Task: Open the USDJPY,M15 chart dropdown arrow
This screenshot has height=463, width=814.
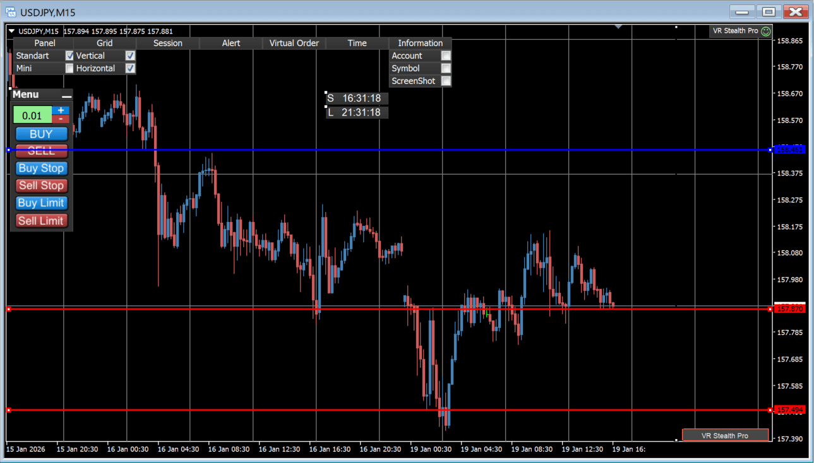Action: pyautogui.click(x=12, y=32)
